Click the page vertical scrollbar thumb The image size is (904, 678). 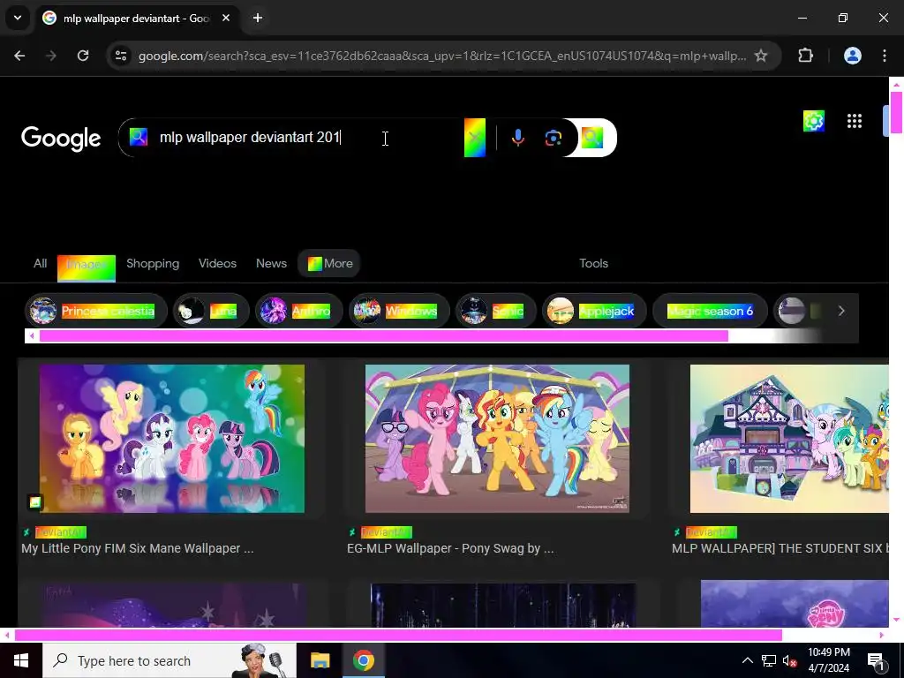[x=897, y=112]
